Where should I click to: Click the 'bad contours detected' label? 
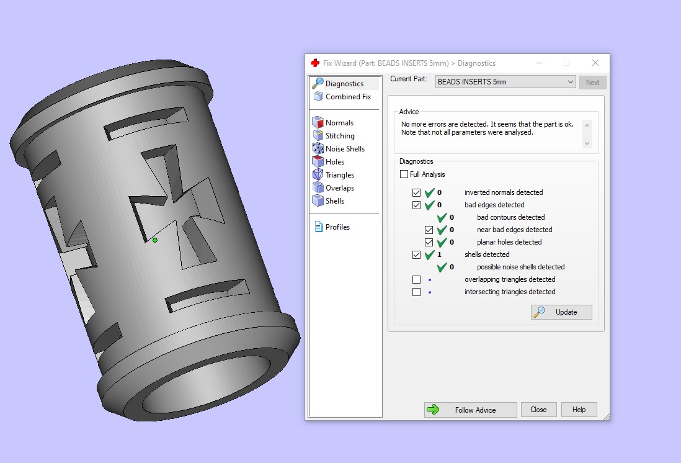511,217
